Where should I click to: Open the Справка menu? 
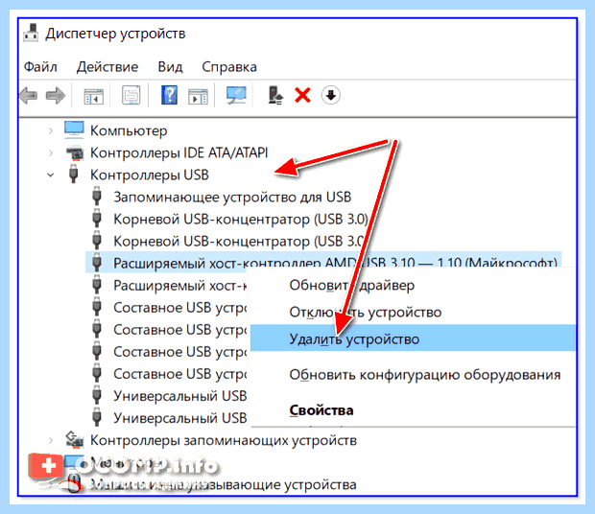229,67
